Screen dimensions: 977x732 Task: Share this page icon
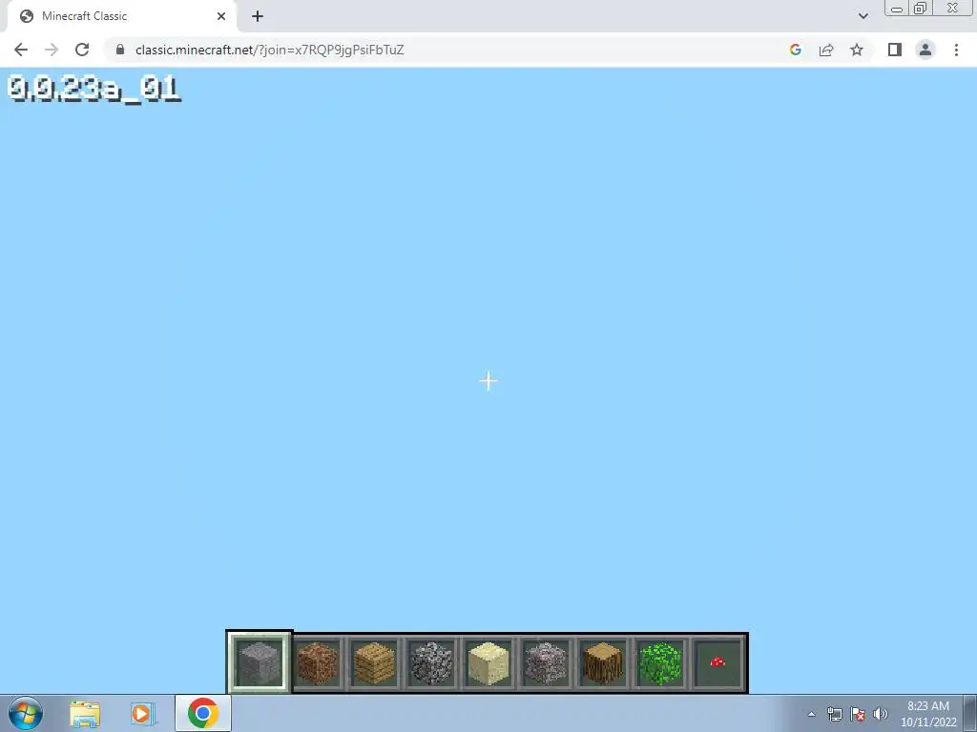pos(826,50)
